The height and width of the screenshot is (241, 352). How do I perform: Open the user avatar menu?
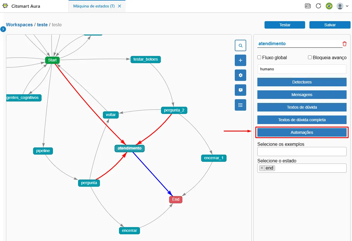[342, 6]
